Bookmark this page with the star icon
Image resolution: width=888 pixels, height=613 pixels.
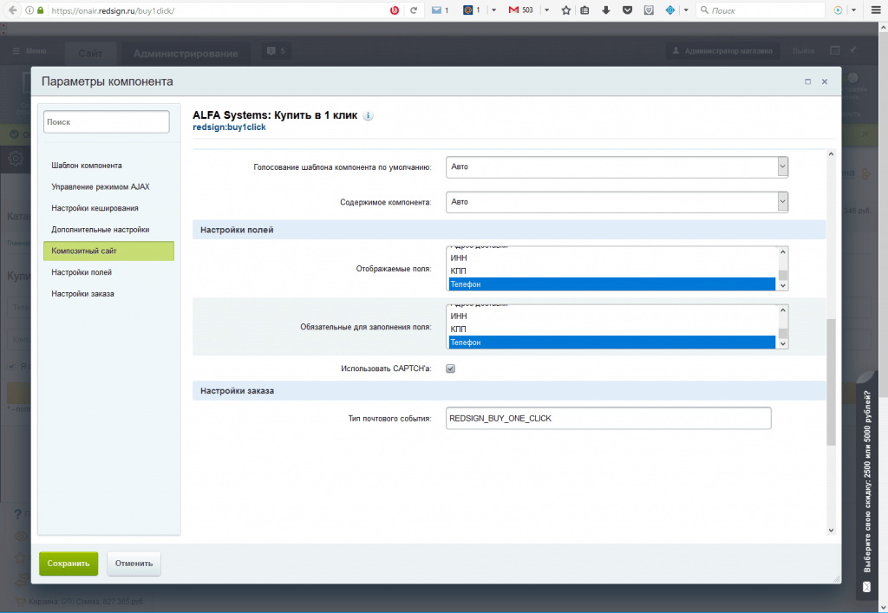565,10
